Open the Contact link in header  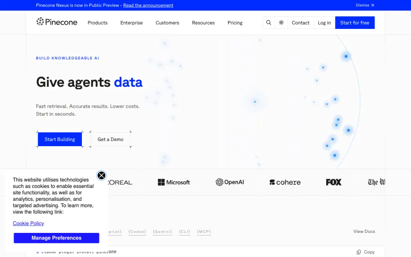[301, 22]
